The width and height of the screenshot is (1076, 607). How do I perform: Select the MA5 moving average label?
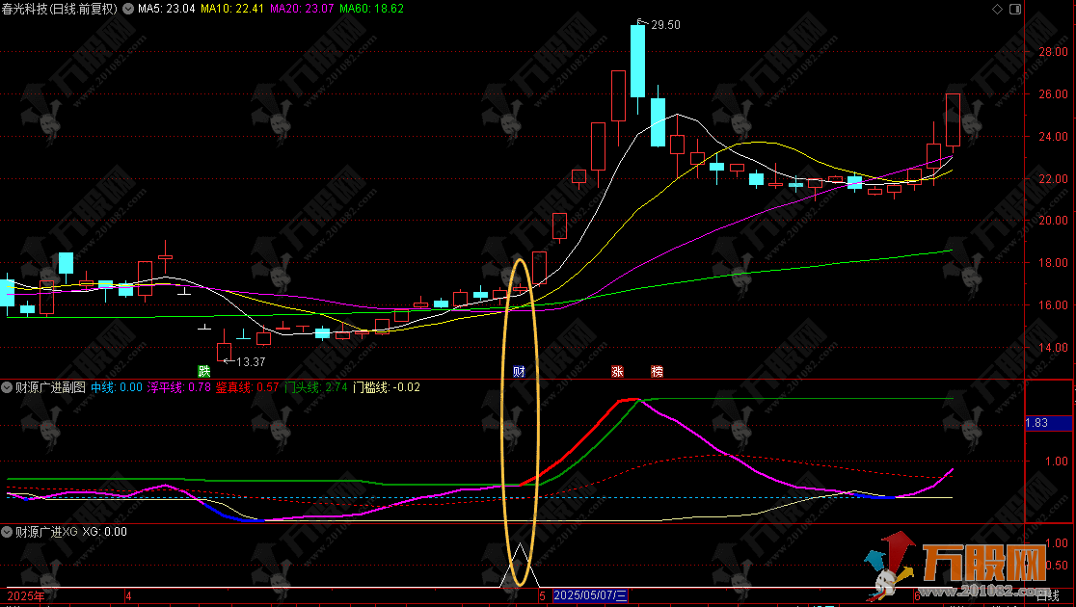point(165,9)
